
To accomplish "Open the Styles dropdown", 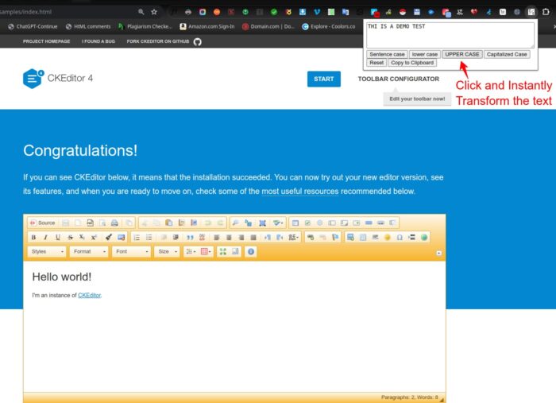I will tap(47, 251).
